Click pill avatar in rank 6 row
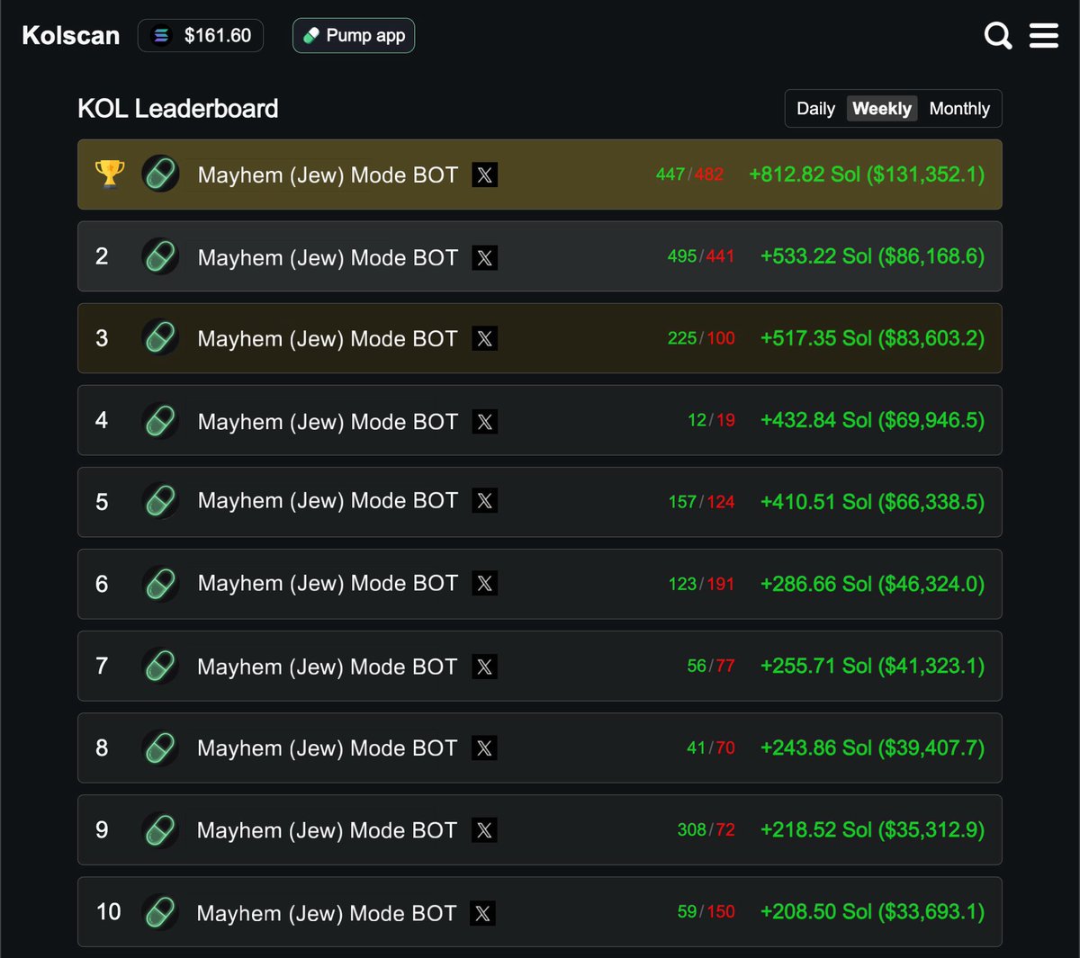This screenshot has height=958, width=1080. click(x=160, y=584)
